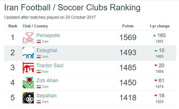The height and width of the screenshot is (109, 179).
Task: Click the Zob Ahan club logo
Action: click(x=28, y=83)
